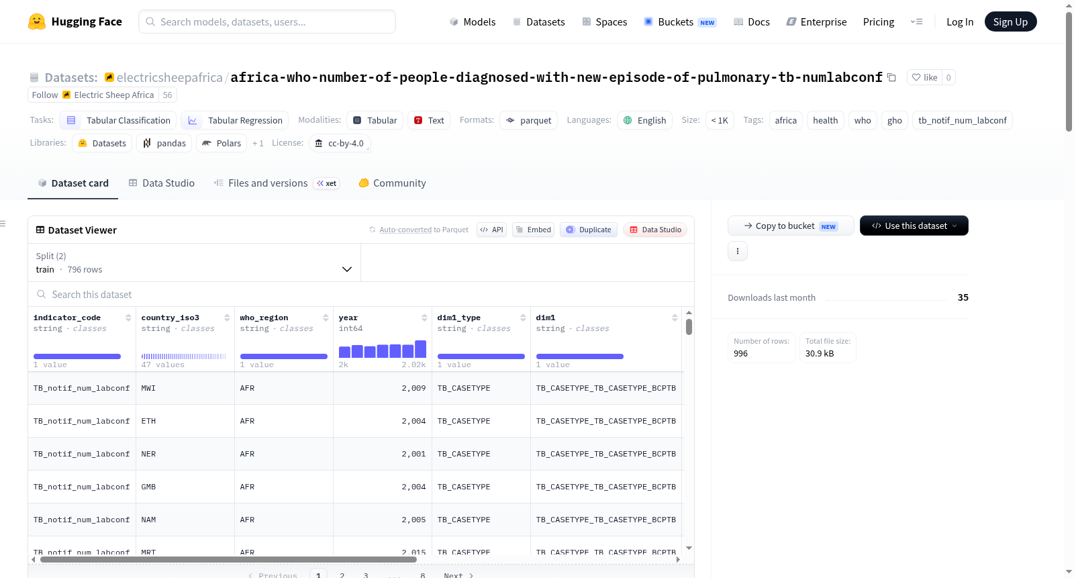Open the Files and versions tab
Screen dimensions: 1074x578
click(276, 183)
